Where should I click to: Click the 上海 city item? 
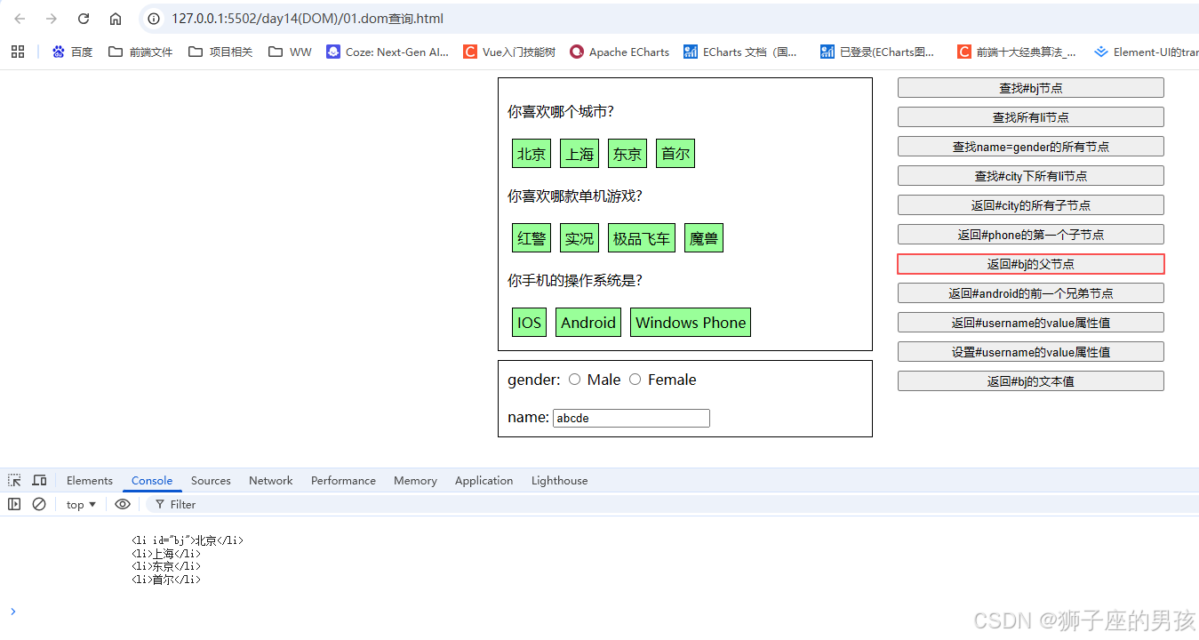click(x=580, y=153)
